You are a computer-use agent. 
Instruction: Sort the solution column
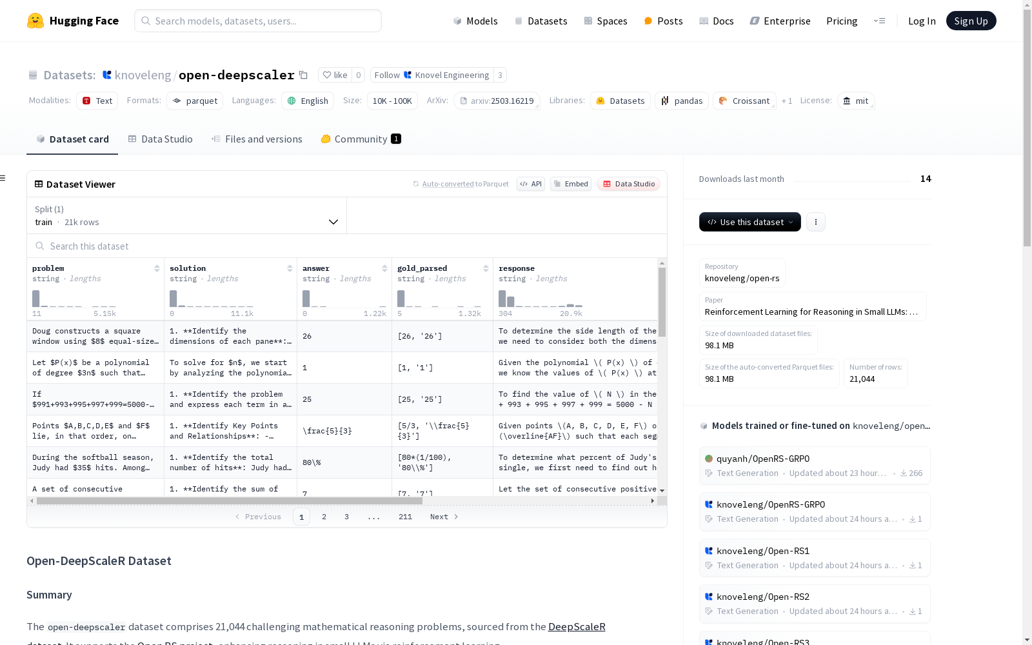click(290, 268)
